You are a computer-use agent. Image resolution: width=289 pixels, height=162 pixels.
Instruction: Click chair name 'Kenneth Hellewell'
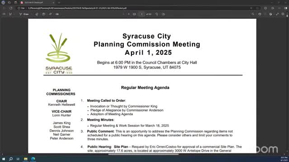[61, 105]
